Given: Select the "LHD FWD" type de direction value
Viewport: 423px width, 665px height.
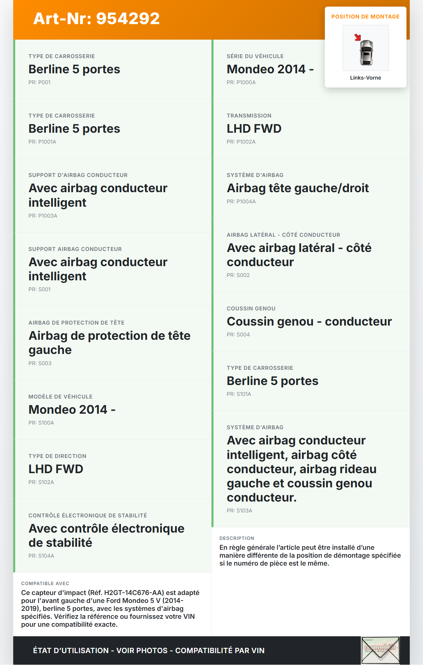Looking at the screenshot, I should point(56,469).
